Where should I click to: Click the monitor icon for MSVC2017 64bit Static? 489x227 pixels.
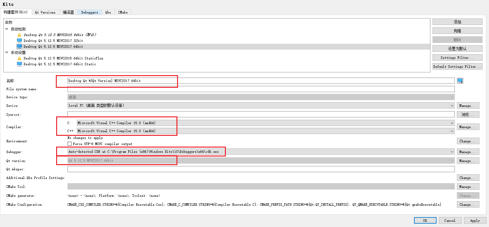[x=19, y=64]
